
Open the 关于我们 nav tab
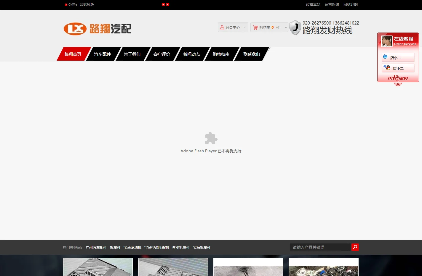click(132, 54)
